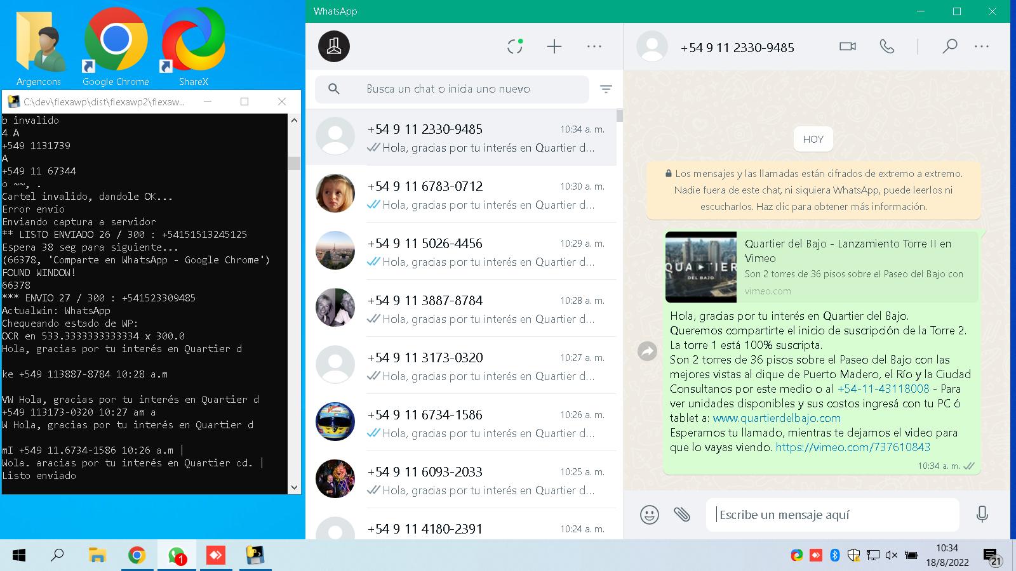Screen dimensions: 1016x571
Task: Click the HOY date label
Action: click(x=813, y=139)
